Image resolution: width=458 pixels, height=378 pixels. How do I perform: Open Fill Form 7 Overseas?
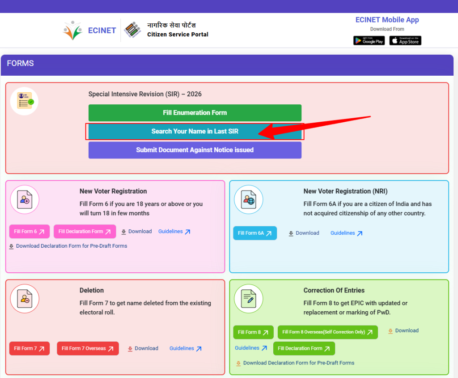point(88,348)
